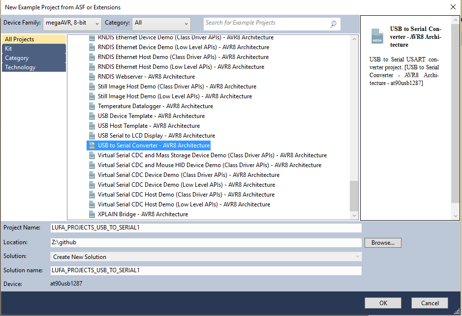Select Virtual Serial CDC and Mass Storage Device Demo
The image size is (462, 316).
pos(213,155)
